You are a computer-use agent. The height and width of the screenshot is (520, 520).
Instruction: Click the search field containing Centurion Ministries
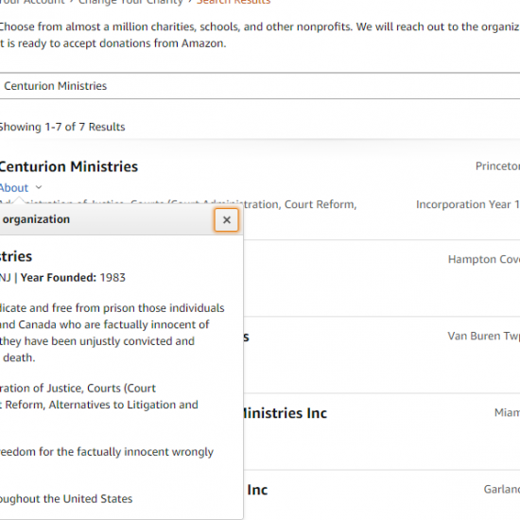coord(260,86)
